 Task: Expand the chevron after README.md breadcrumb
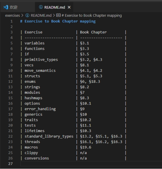(54, 16)
